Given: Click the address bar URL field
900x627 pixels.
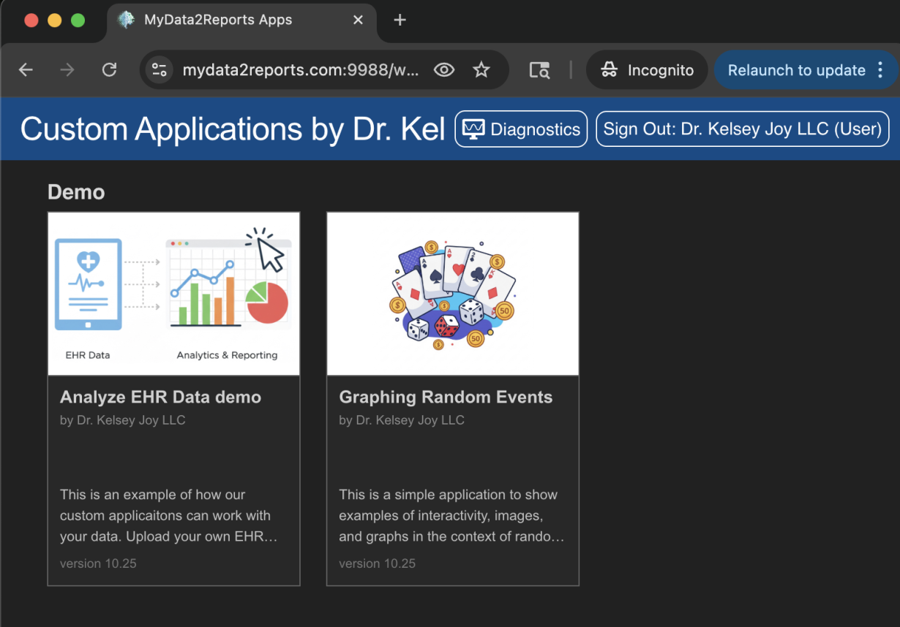Looking at the screenshot, I should (x=300, y=70).
